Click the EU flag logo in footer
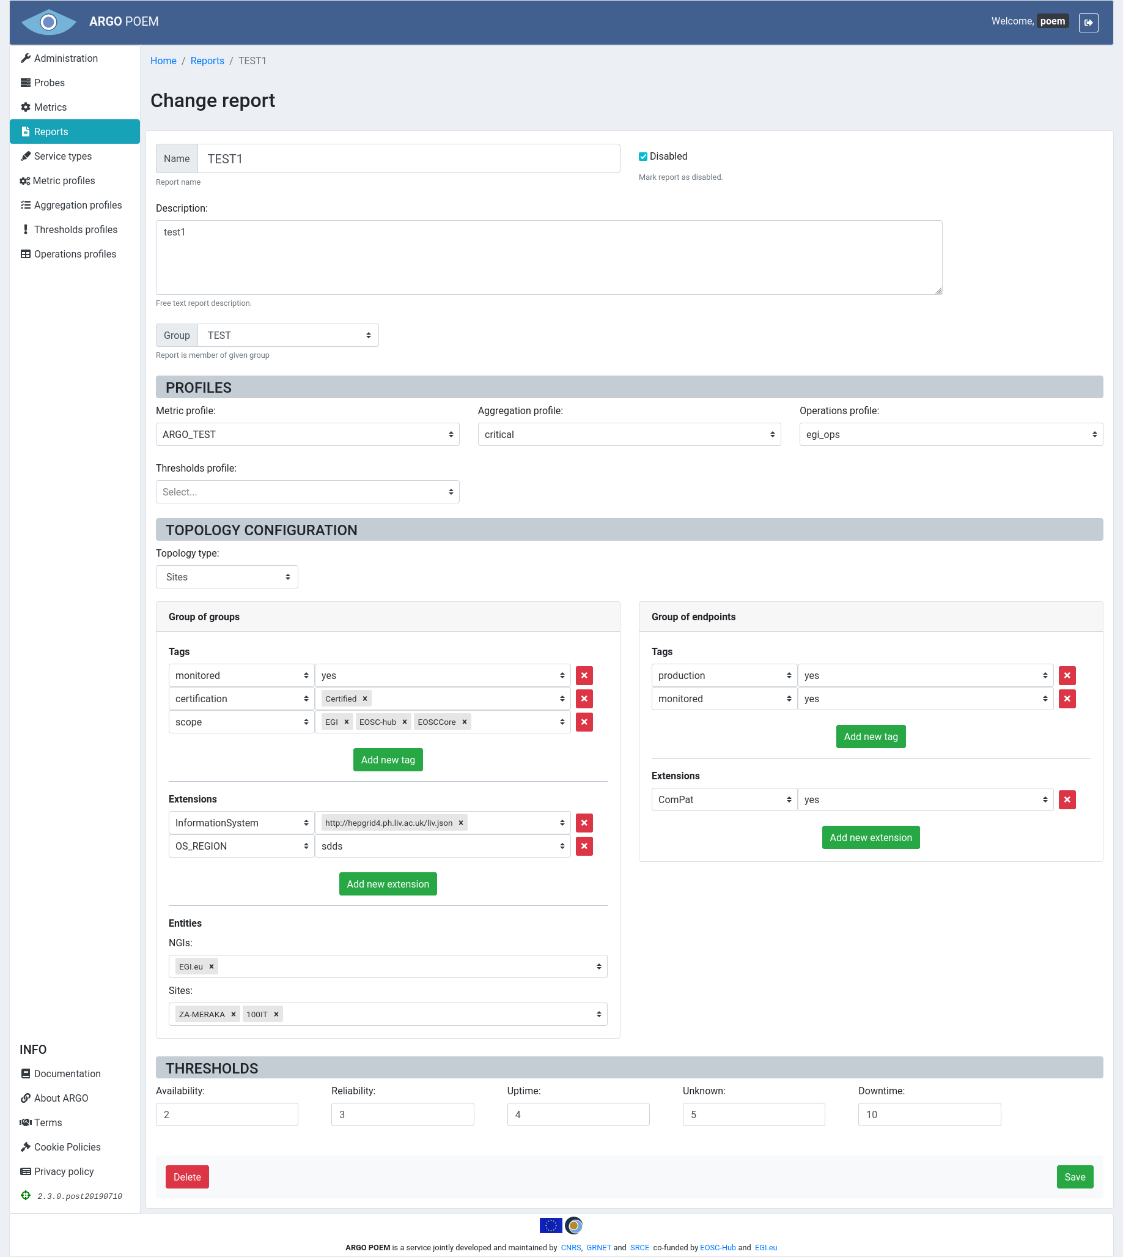This screenshot has width=1123, height=1257. 551,1226
